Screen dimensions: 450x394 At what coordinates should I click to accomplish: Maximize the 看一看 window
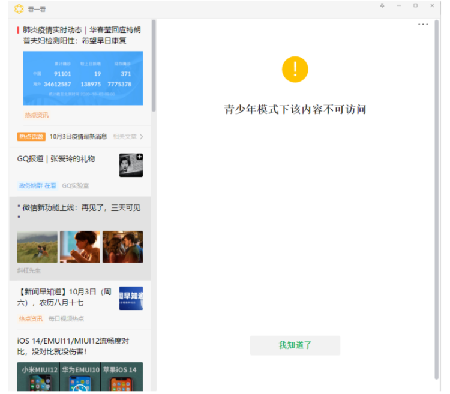pyautogui.click(x=415, y=5)
